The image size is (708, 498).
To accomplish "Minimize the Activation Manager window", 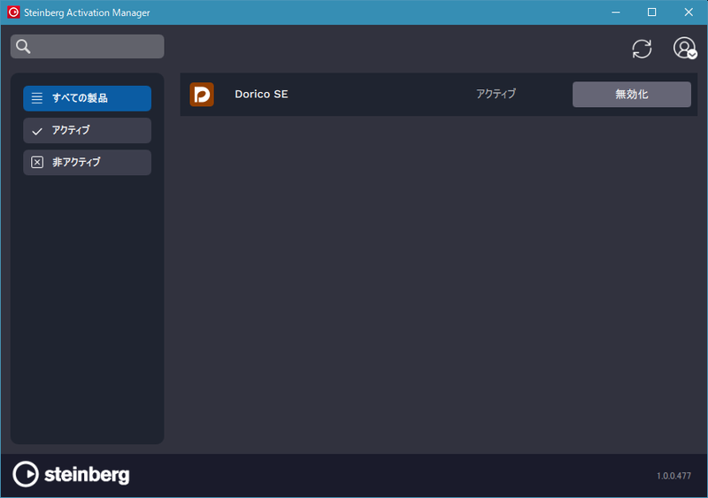I will point(615,12).
